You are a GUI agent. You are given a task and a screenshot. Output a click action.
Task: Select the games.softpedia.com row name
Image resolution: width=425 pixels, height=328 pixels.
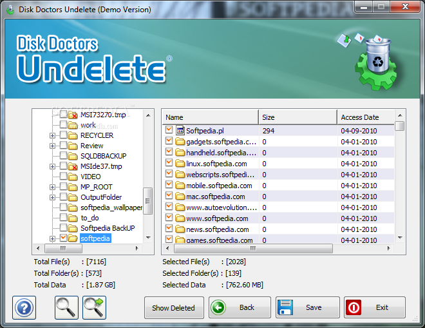(x=220, y=240)
